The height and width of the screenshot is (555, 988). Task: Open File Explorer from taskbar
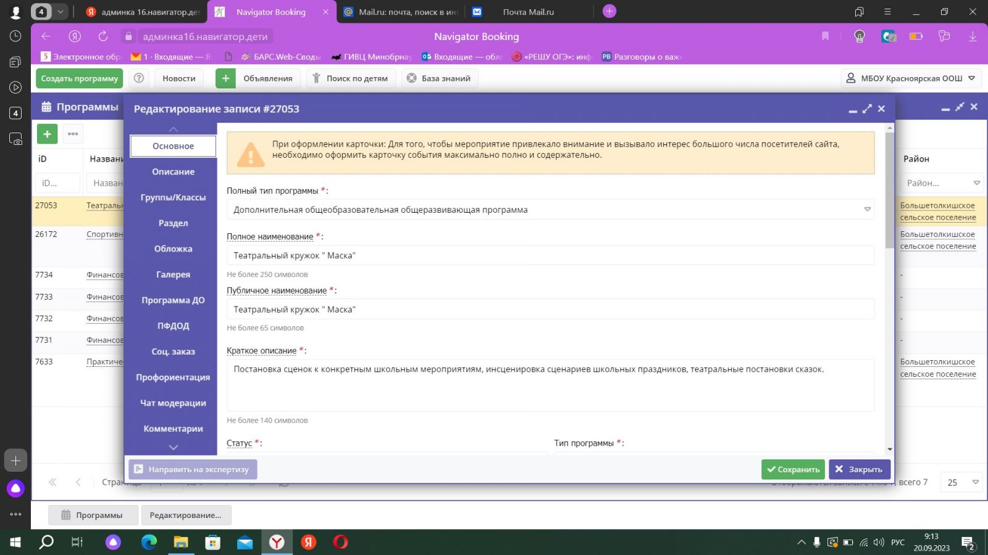(x=181, y=542)
